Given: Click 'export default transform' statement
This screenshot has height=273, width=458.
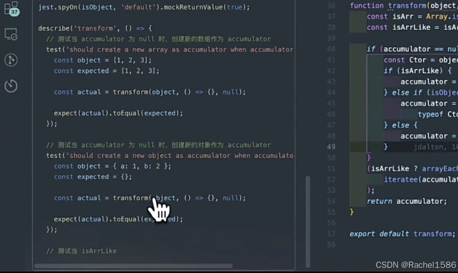Looking at the screenshot, I should 402,234.
